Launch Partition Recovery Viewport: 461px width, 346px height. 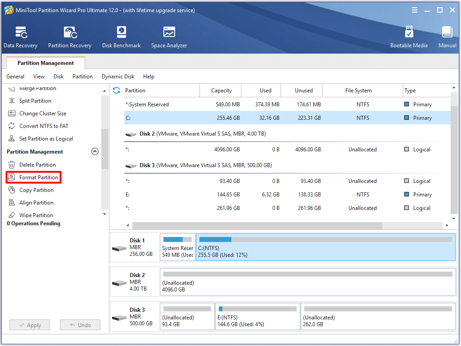coord(70,37)
